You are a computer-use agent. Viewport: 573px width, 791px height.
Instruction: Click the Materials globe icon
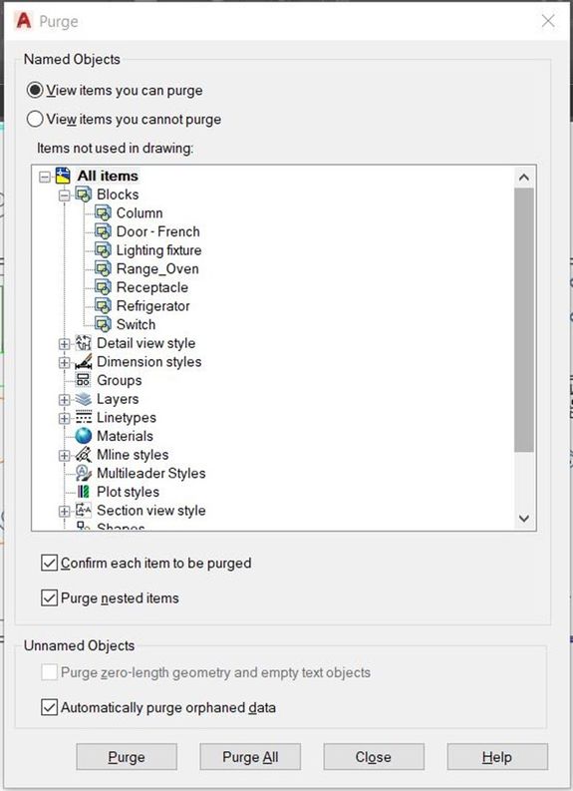(83, 436)
